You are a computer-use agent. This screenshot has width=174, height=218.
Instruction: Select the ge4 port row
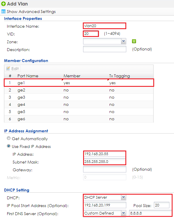coord(79,105)
